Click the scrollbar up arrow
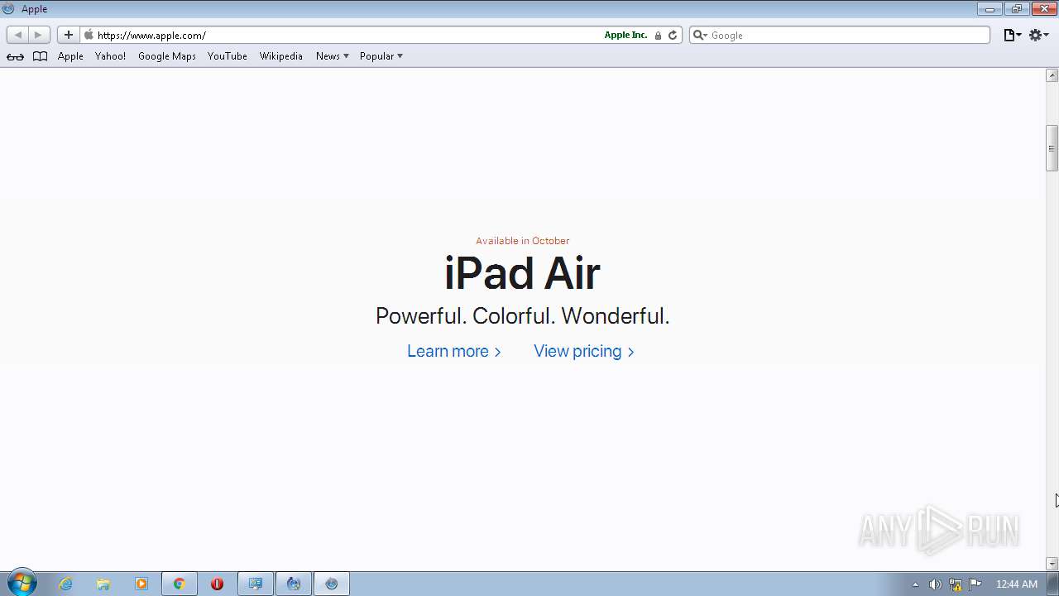 pyautogui.click(x=1052, y=75)
